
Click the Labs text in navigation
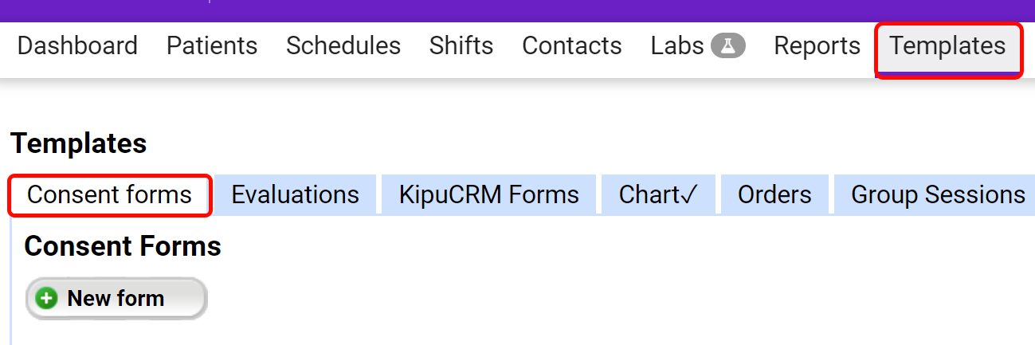tap(677, 46)
